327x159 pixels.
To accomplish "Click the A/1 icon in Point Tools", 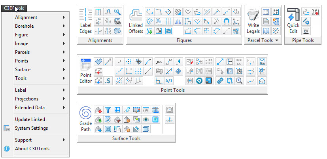I will 169,81.
